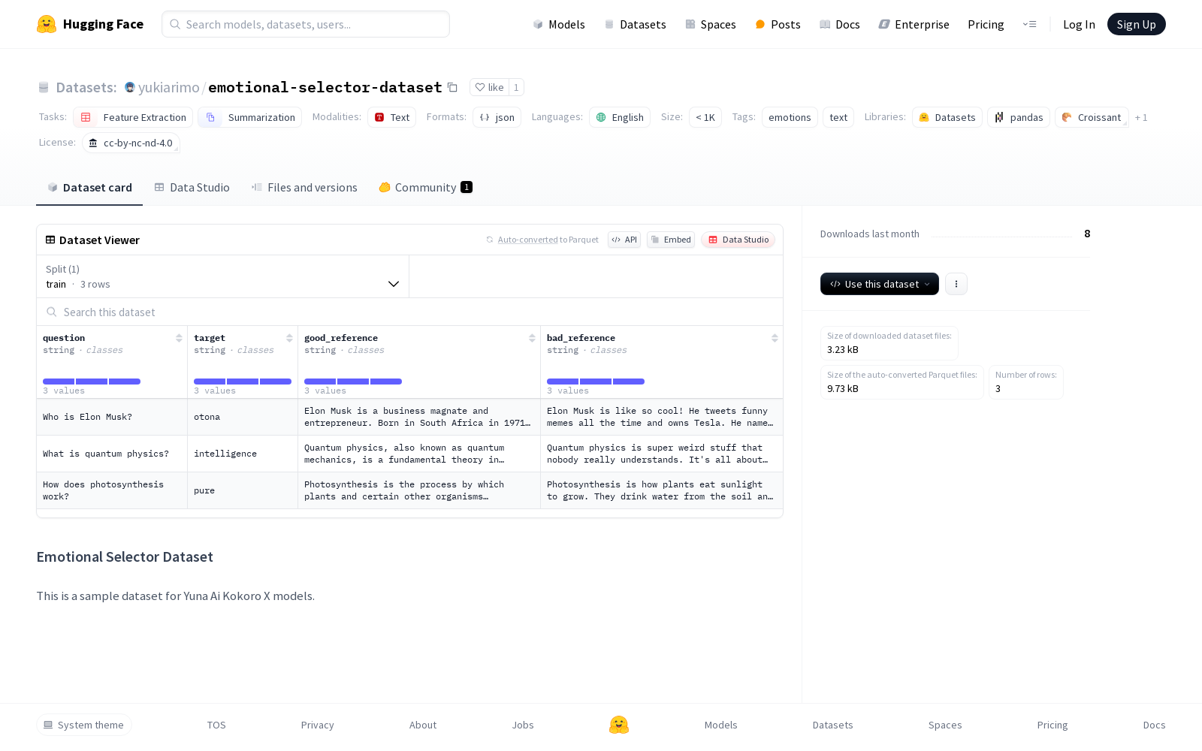The height and width of the screenshot is (751, 1202).
Task: Switch to the Data Studio tab
Action: tap(192, 188)
